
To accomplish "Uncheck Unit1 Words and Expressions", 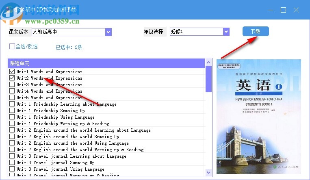I will (12, 71).
